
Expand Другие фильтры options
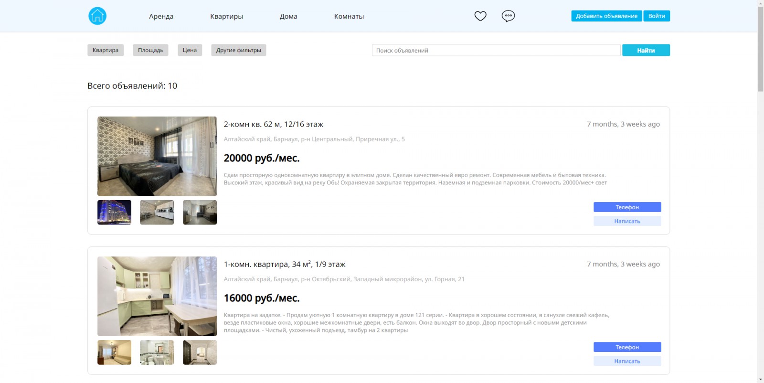click(x=239, y=50)
